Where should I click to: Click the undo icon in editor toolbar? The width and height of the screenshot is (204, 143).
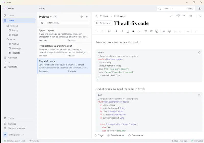click(x=97, y=31)
